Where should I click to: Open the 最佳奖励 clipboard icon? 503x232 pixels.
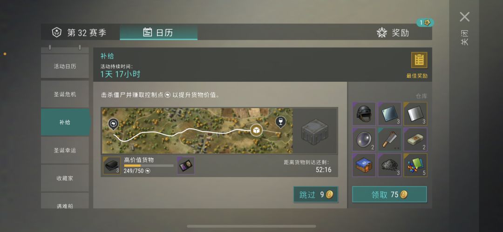coord(419,60)
